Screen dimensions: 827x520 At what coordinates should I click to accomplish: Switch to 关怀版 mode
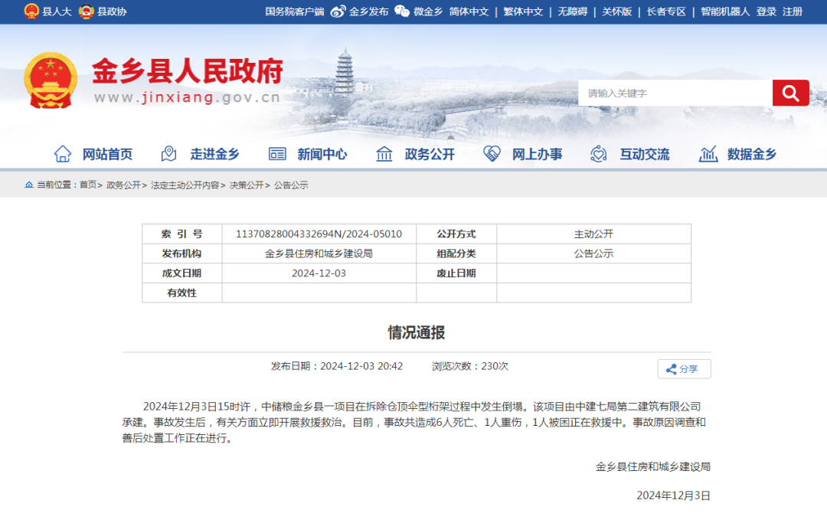pyautogui.click(x=617, y=11)
